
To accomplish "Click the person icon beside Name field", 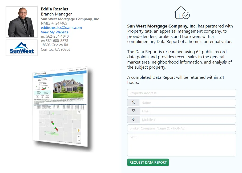I will tap(133, 103).
